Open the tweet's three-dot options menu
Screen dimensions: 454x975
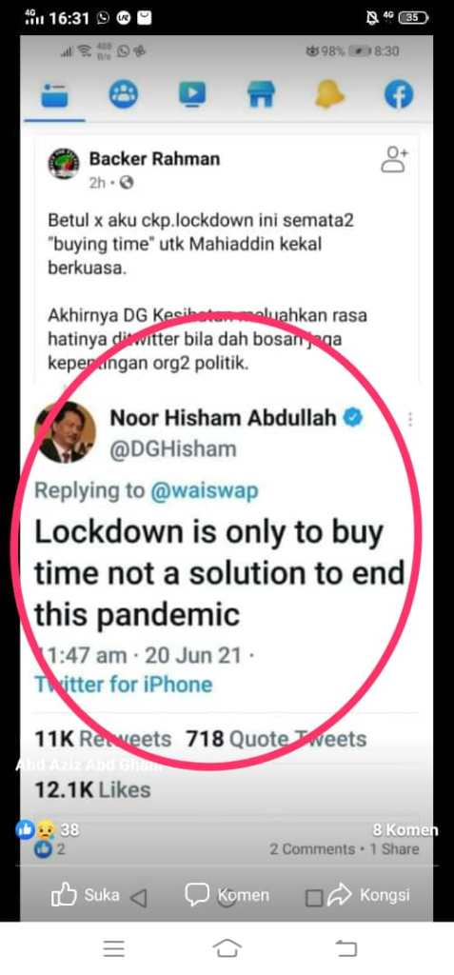[x=410, y=419]
